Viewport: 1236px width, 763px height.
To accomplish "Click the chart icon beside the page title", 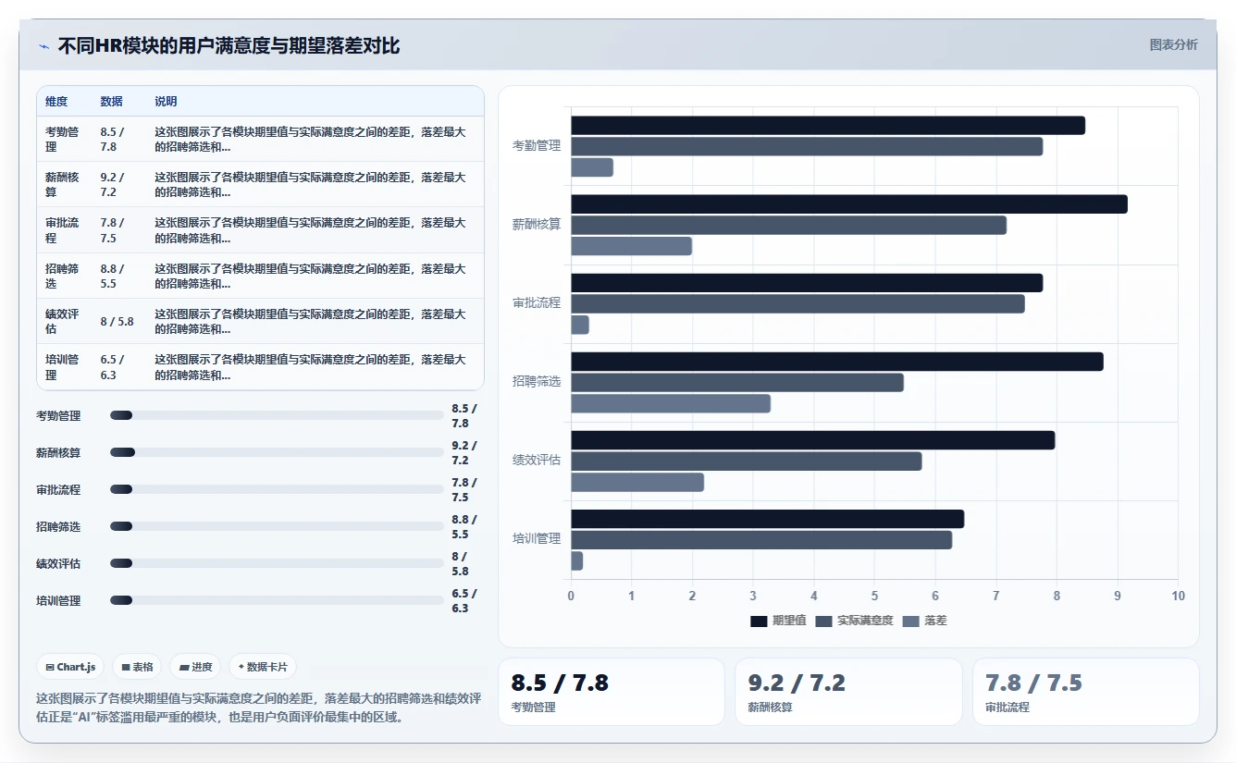I will pos(44,46).
